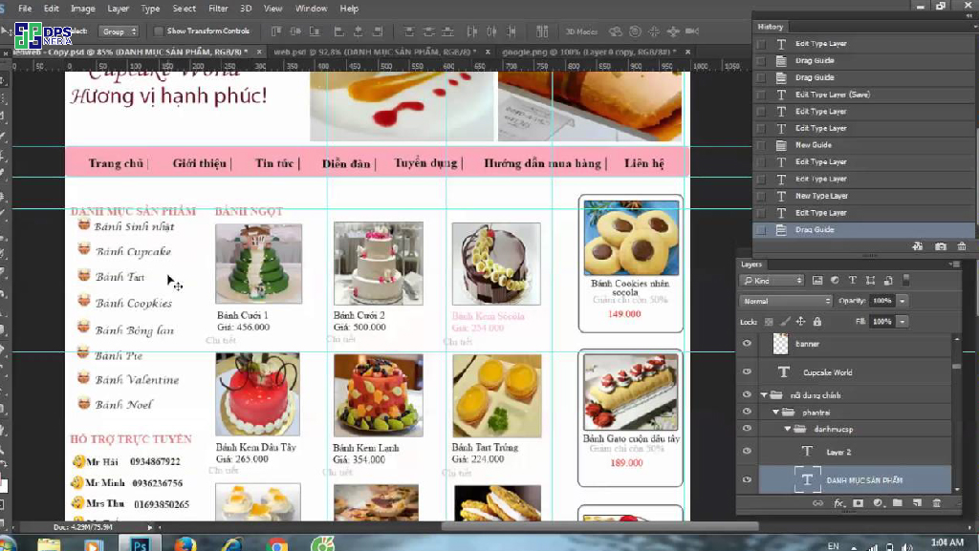
Task: Click the 3D video camera icon
Action: click(x=692, y=32)
